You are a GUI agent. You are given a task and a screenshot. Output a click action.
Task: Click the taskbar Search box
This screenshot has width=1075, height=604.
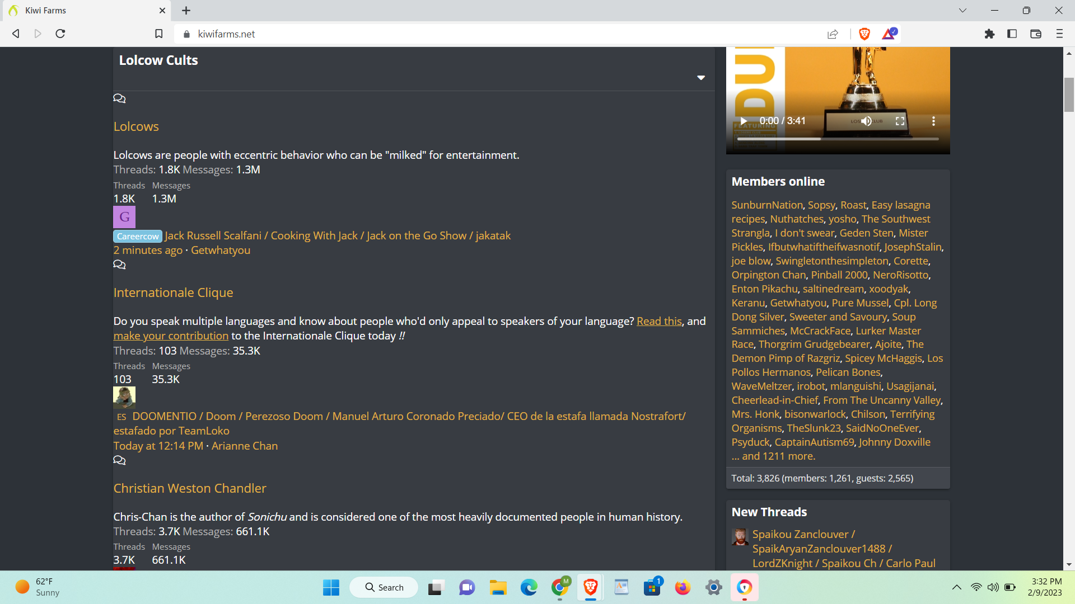click(x=384, y=587)
